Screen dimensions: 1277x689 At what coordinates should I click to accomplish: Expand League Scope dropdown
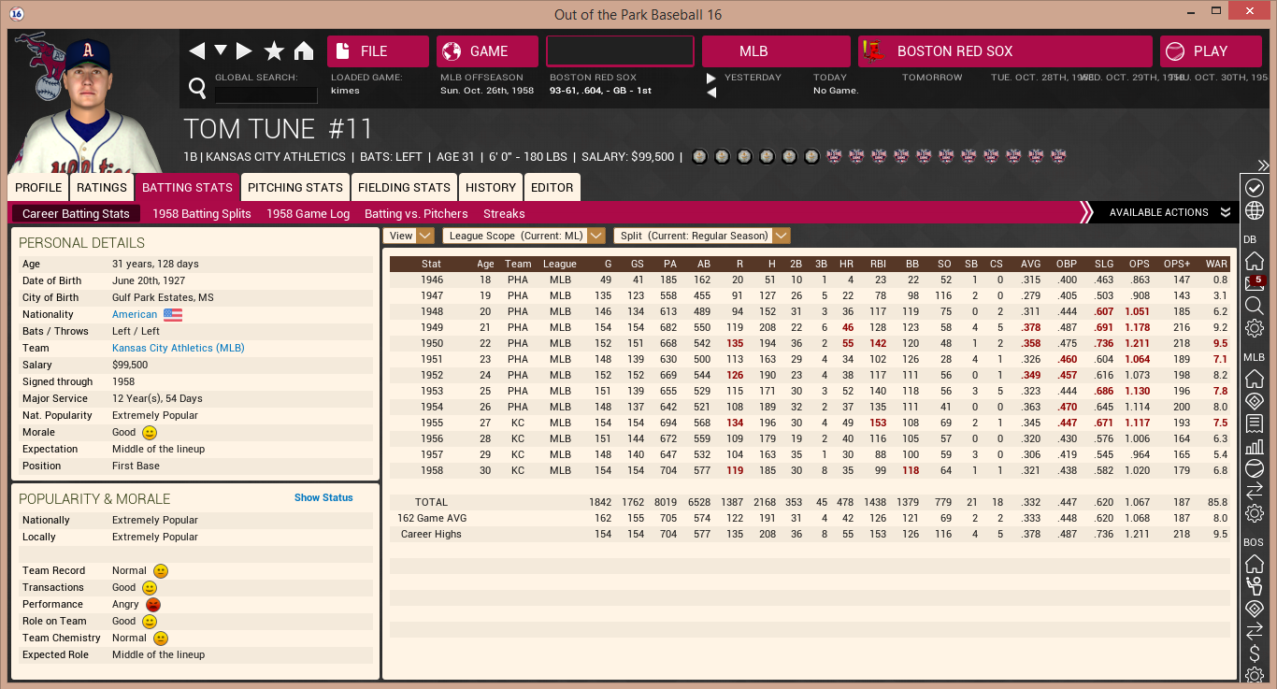click(524, 236)
